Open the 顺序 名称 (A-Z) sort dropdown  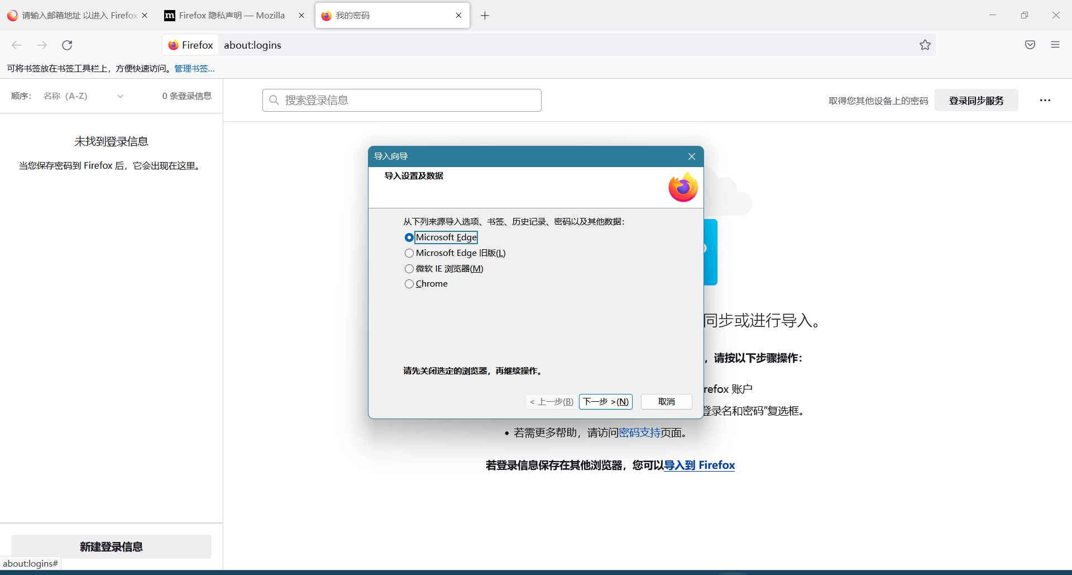84,96
